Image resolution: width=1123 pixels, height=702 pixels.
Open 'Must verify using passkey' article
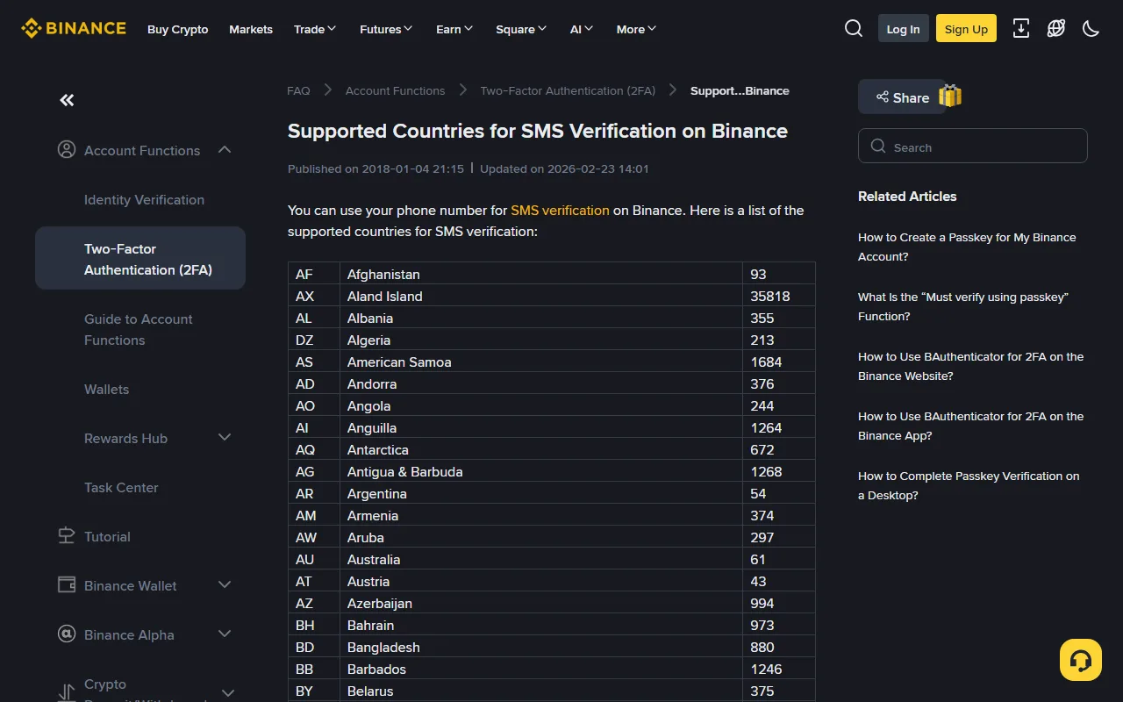click(x=963, y=306)
